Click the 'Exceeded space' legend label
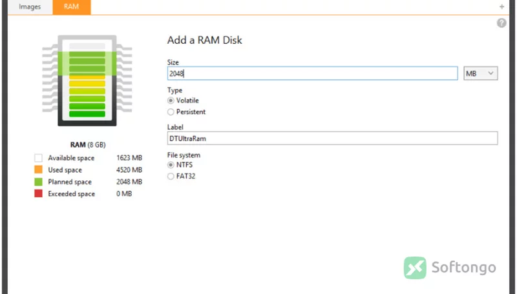The image size is (517, 294). 72,193
